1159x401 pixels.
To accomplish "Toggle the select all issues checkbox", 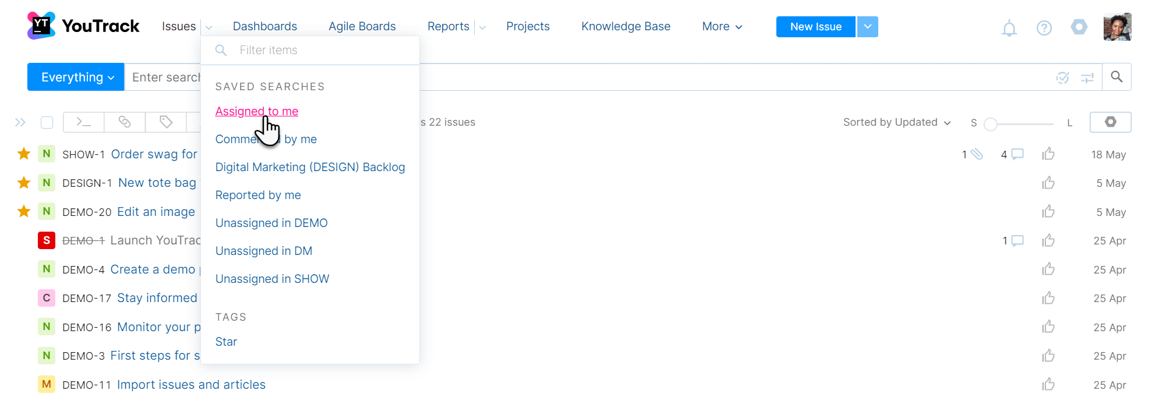I will click(47, 122).
